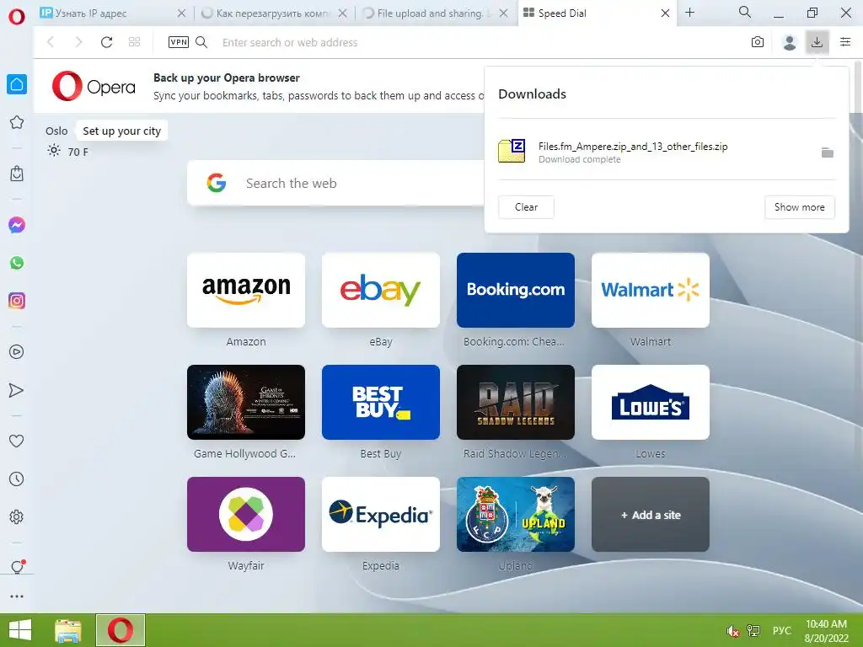Go to Start Page sidebar icon

(x=17, y=84)
